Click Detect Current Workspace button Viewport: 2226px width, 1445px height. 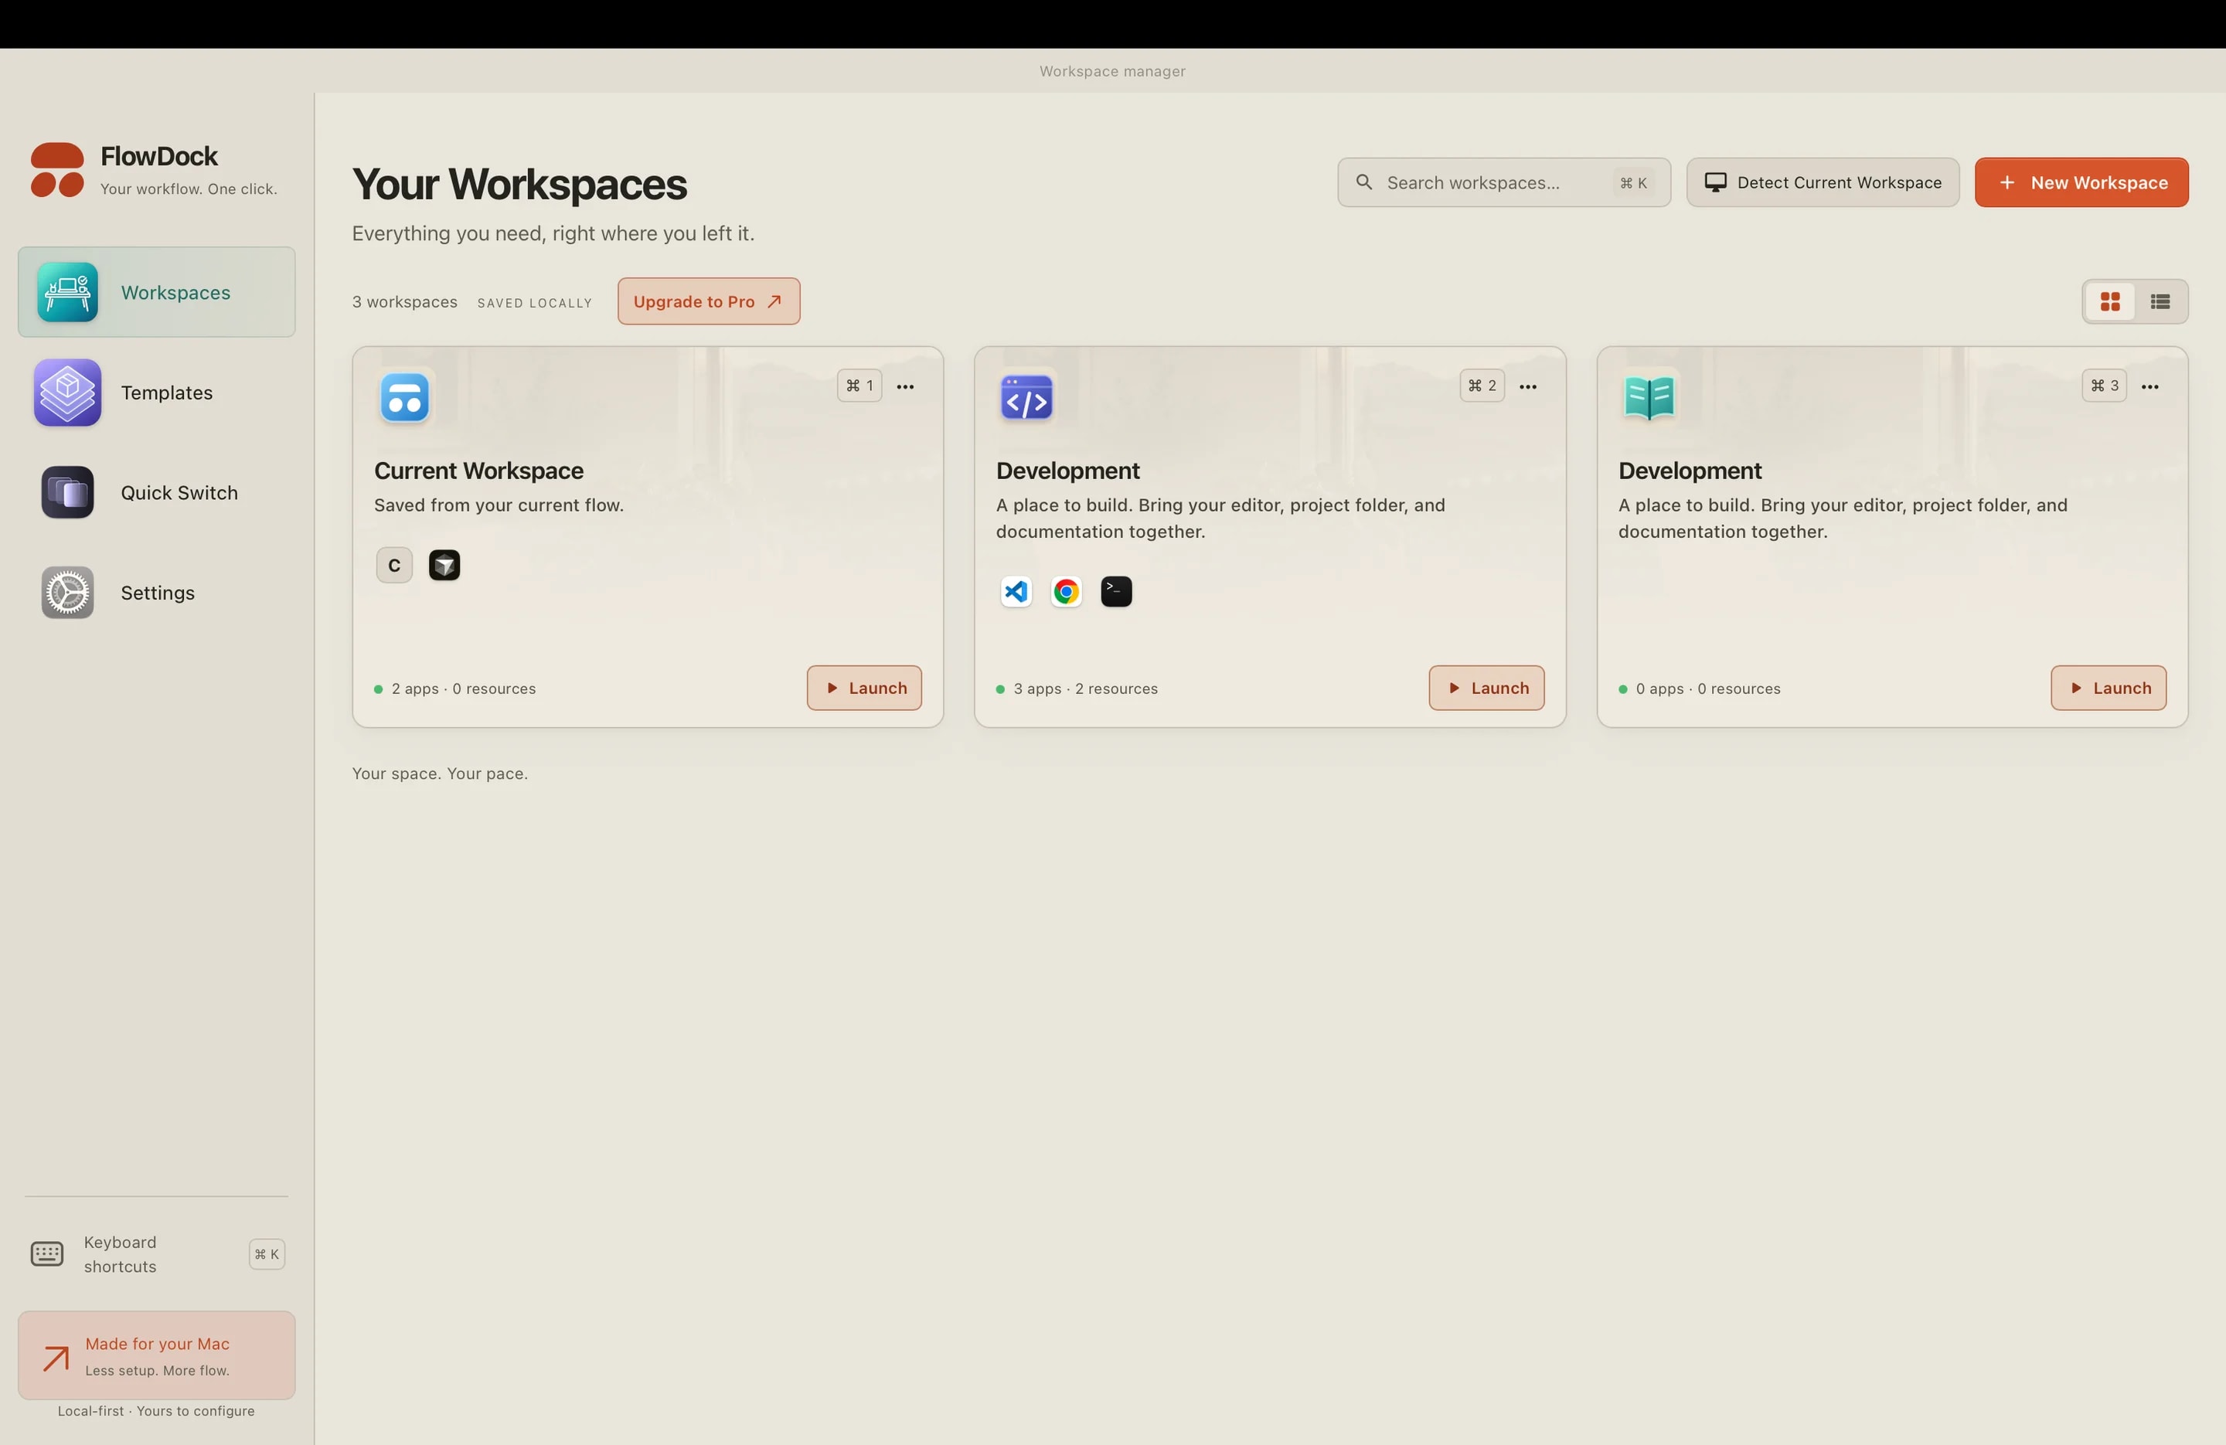[1823, 182]
